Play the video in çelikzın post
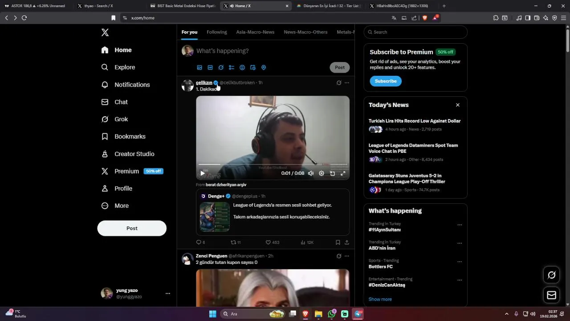Viewport: 570px width, 321px height. (x=203, y=173)
